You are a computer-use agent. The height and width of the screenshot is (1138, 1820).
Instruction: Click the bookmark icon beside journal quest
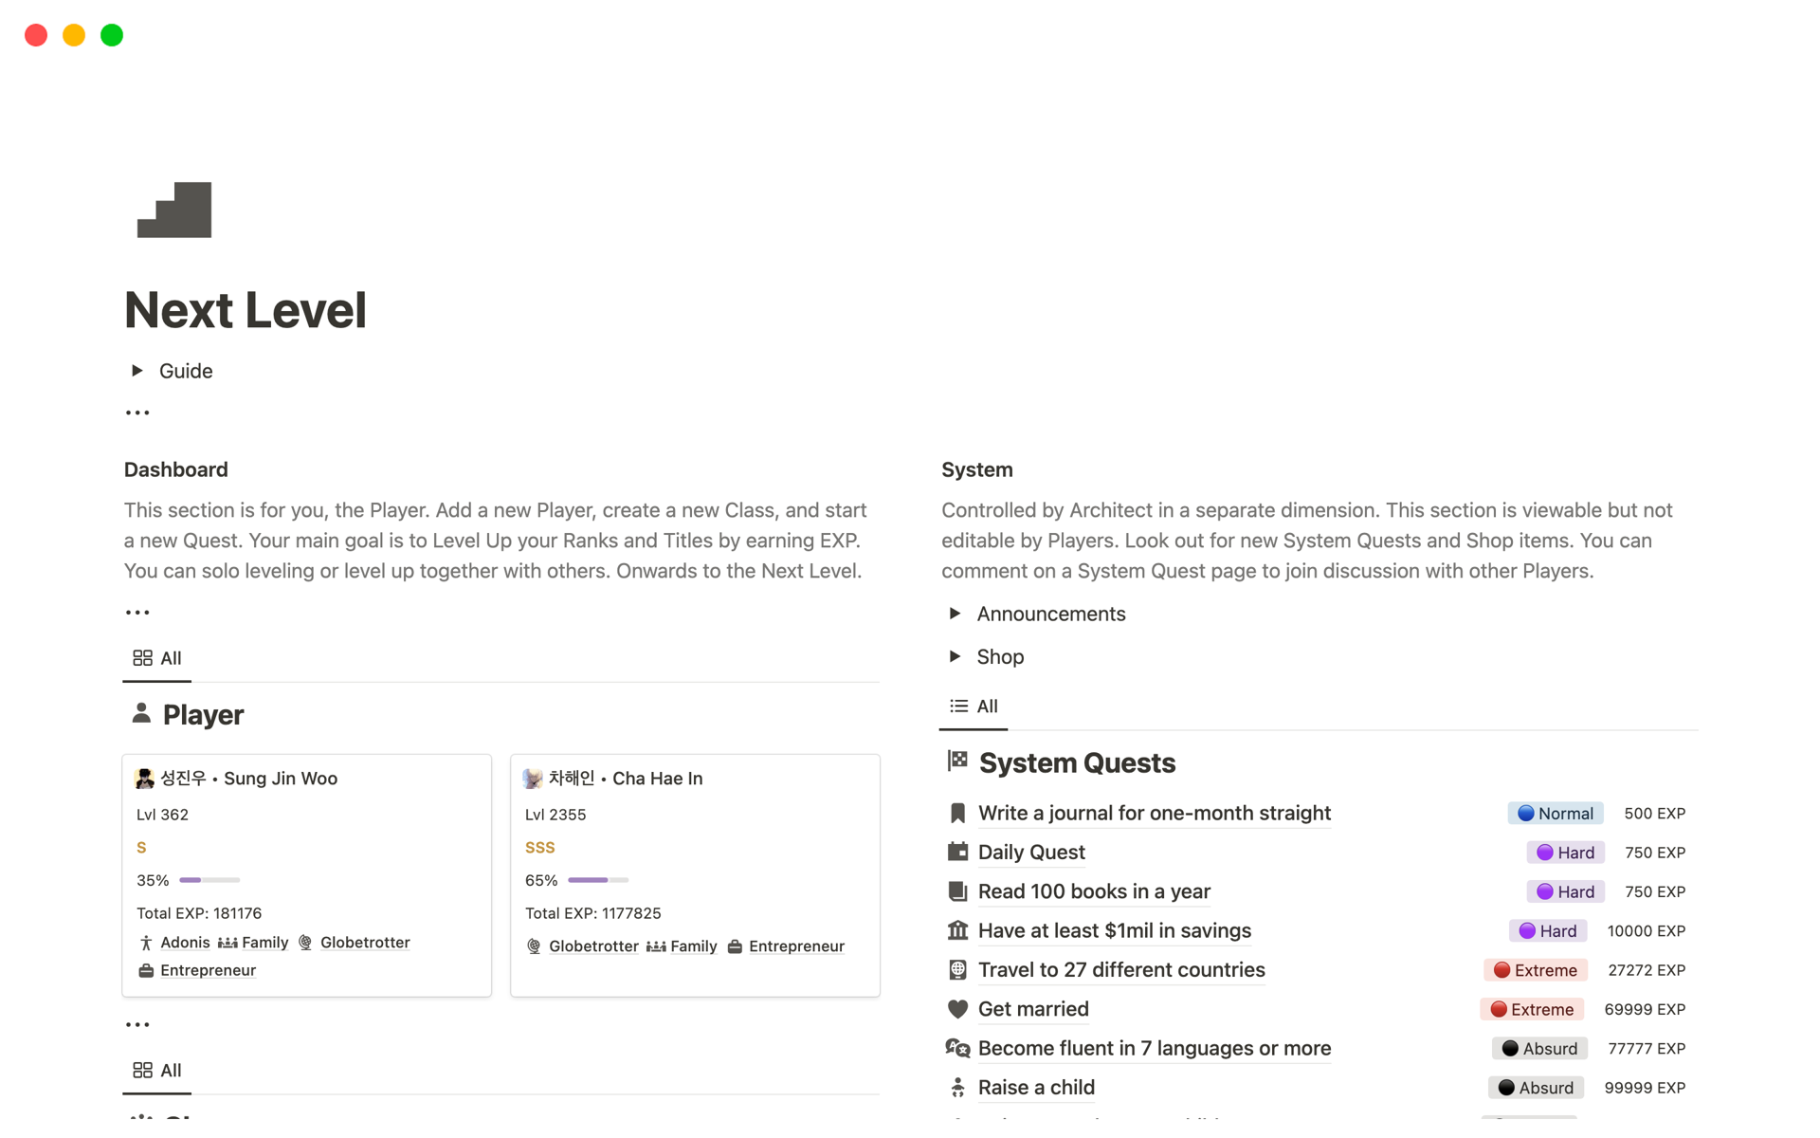click(x=957, y=814)
